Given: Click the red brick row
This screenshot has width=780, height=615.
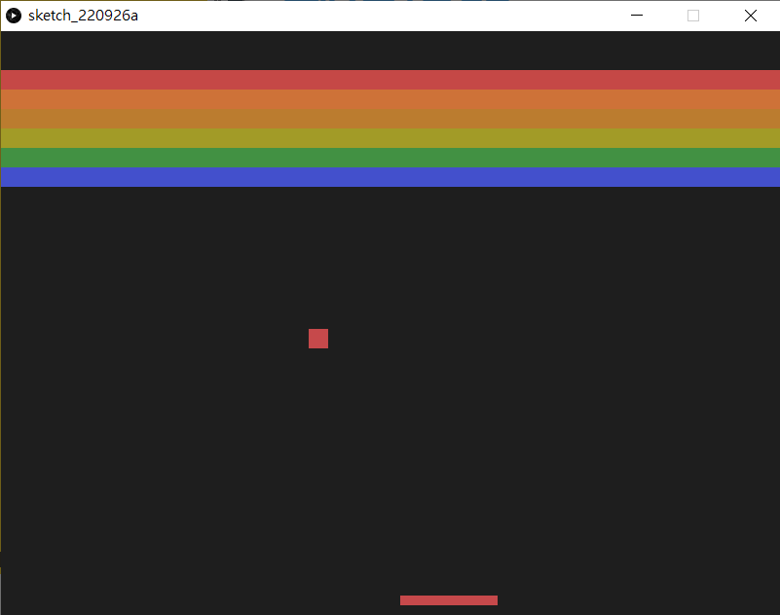Looking at the screenshot, I should [390, 80].
